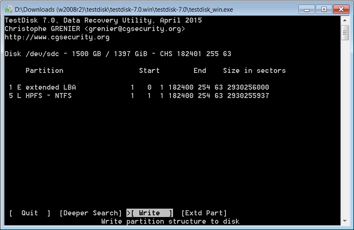Click the scrollbar up arrow
Image resolution: width=354 pixels, height=230 pixels.
click(345, 20)
